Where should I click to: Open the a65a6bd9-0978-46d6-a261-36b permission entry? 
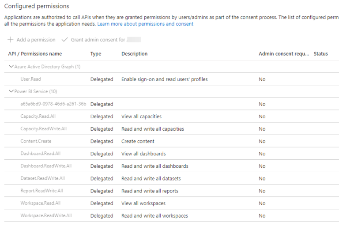(x=53, y=104)
